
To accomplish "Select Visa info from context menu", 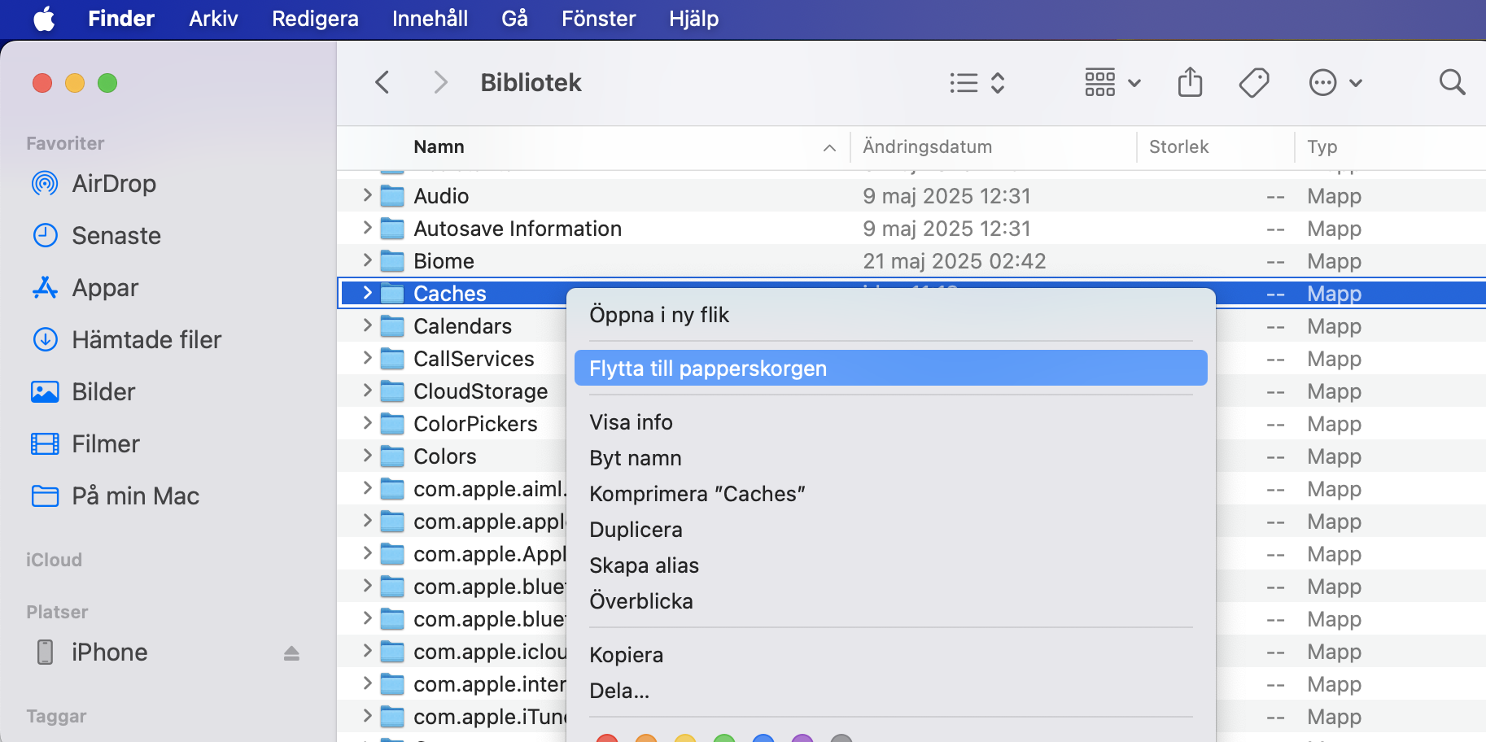I will 890,422.
